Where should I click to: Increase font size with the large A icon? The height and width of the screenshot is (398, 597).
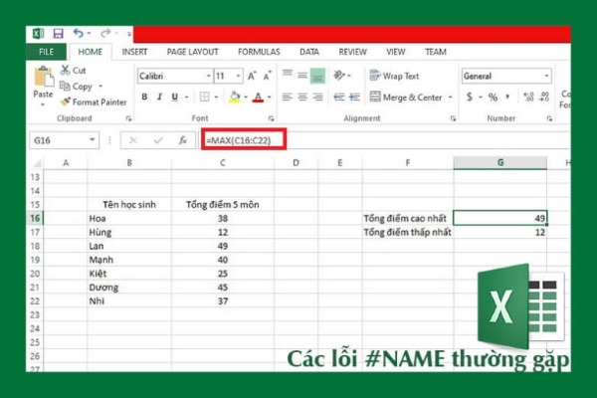(251, 76)
